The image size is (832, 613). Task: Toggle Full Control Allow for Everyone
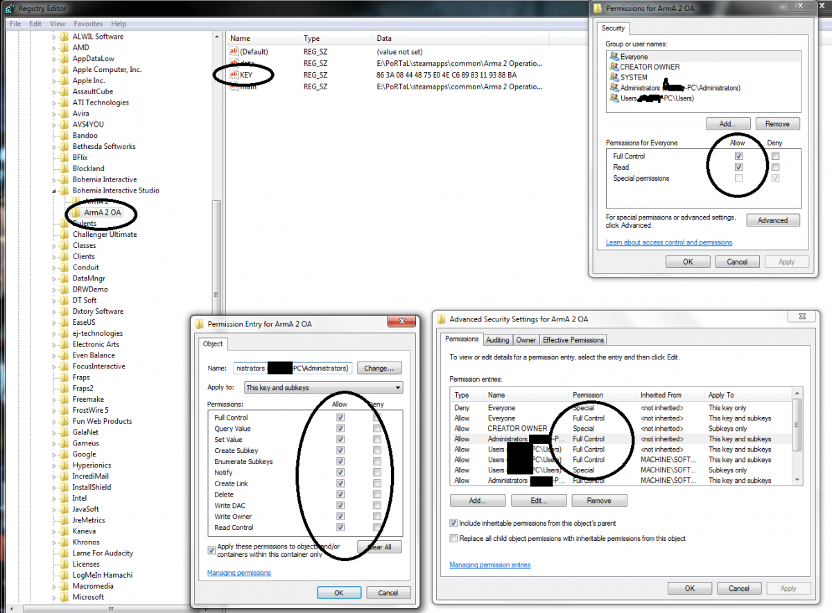[738, 157]
